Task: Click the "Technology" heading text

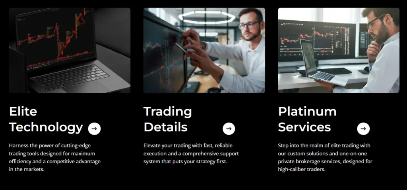Action: (x=46, y=127)
